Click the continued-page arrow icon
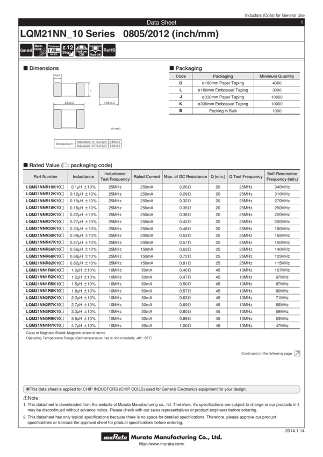The height and width of the screenshot is (457, 323). click(297, 353)
